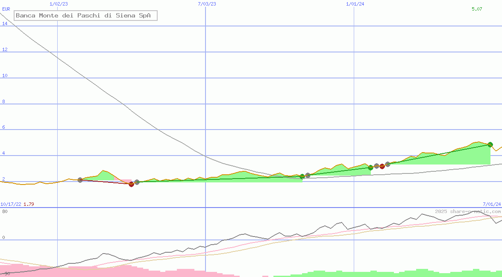Select the red marker ending the downward trend line
Screen dimensions: 502x277
131,184
